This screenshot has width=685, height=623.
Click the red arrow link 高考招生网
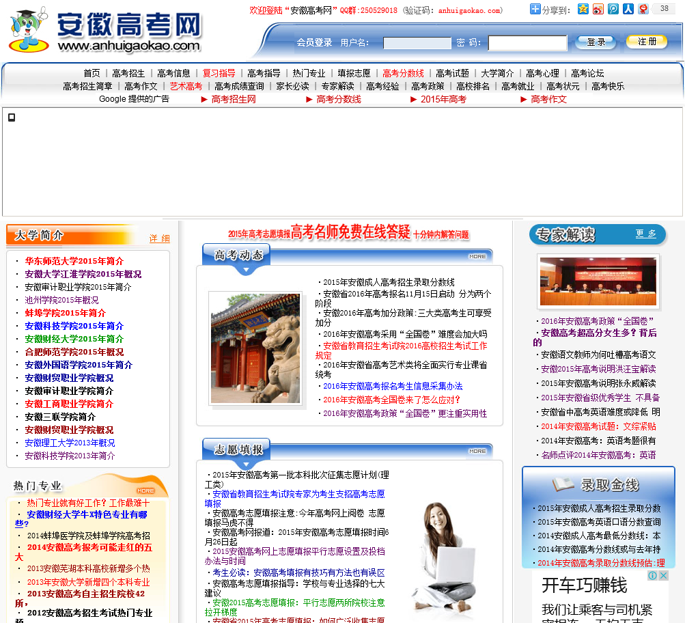pos(234,99)
